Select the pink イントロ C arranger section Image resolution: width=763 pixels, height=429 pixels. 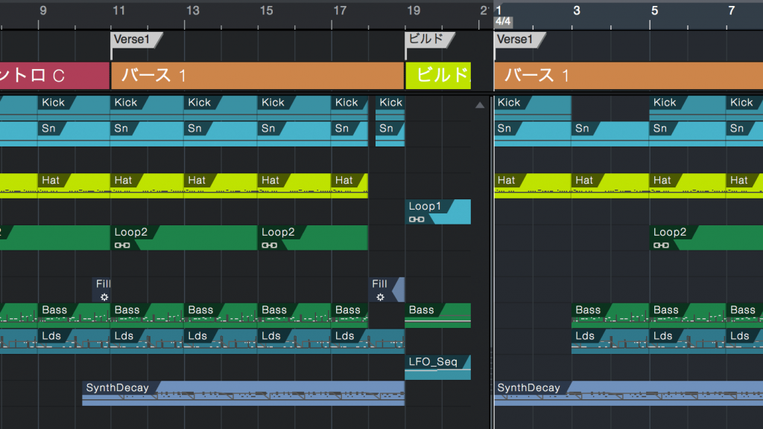pyautogui.click(x=54, y=75)
